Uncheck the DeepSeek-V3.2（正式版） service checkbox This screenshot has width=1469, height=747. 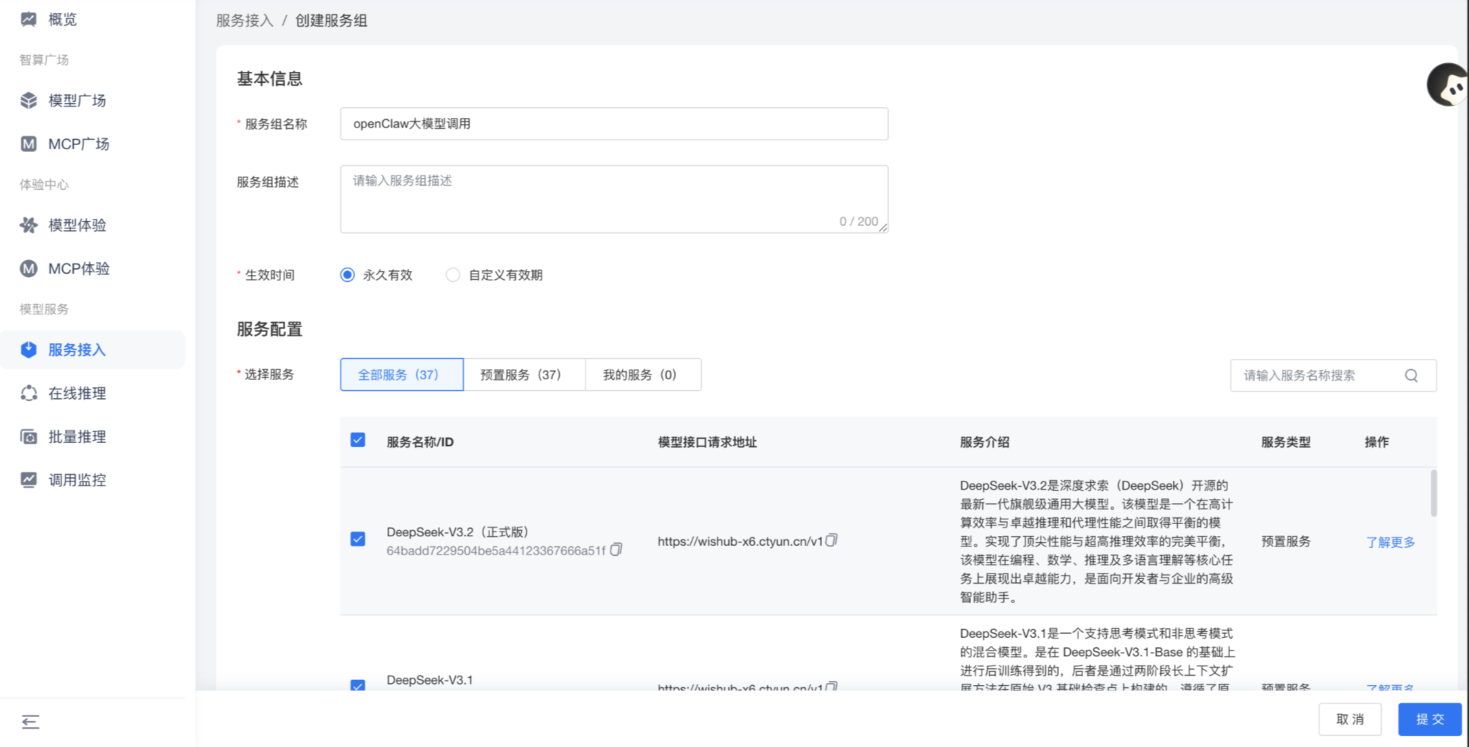(x=358, y=539)
